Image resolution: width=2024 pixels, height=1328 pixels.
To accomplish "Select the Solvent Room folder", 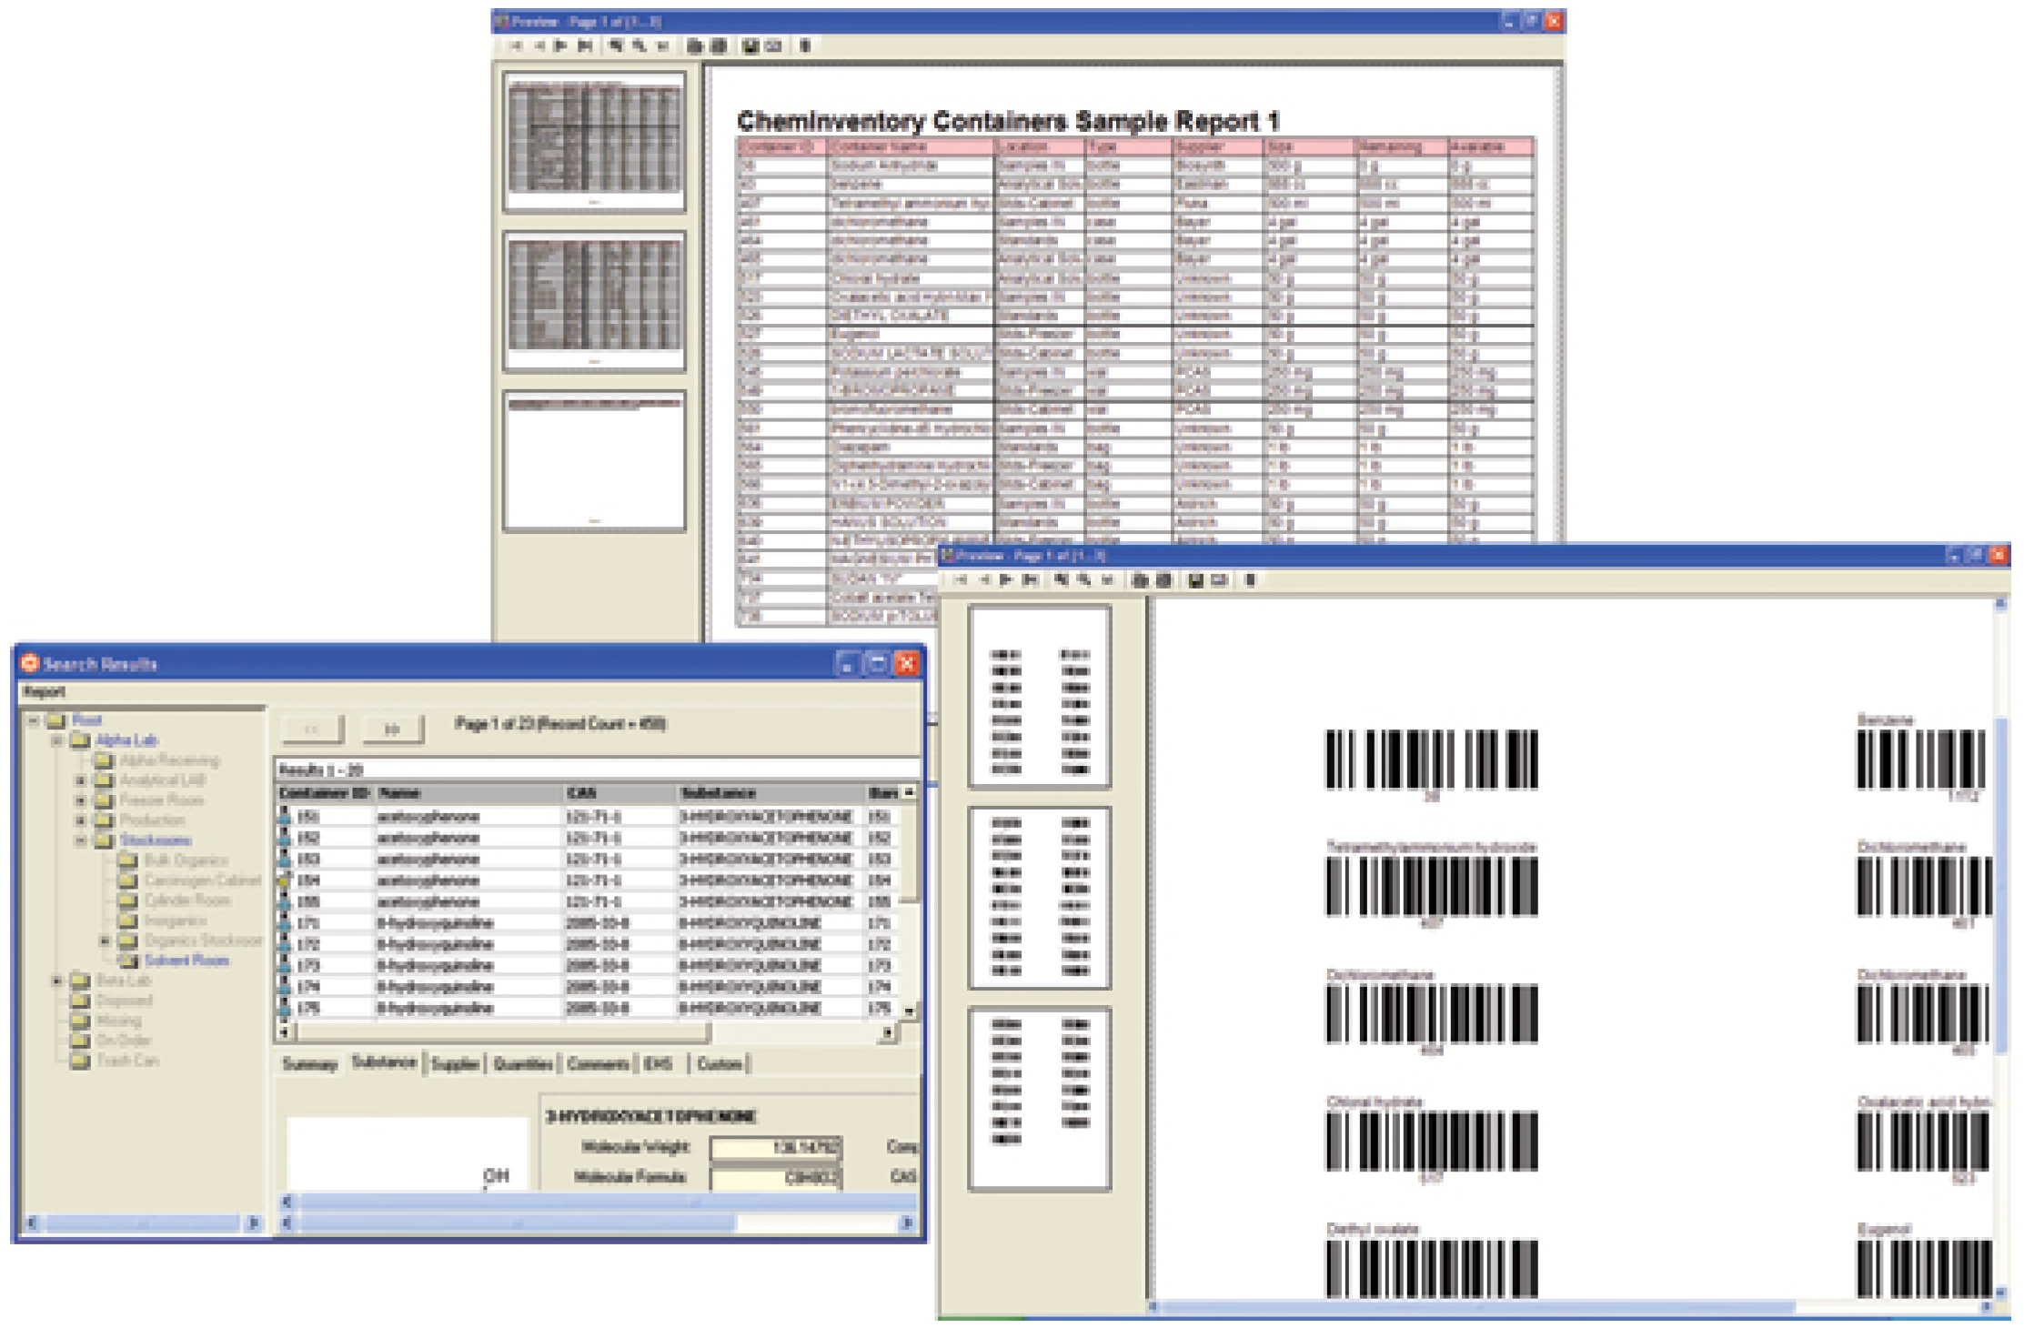I will coord(186,961).
